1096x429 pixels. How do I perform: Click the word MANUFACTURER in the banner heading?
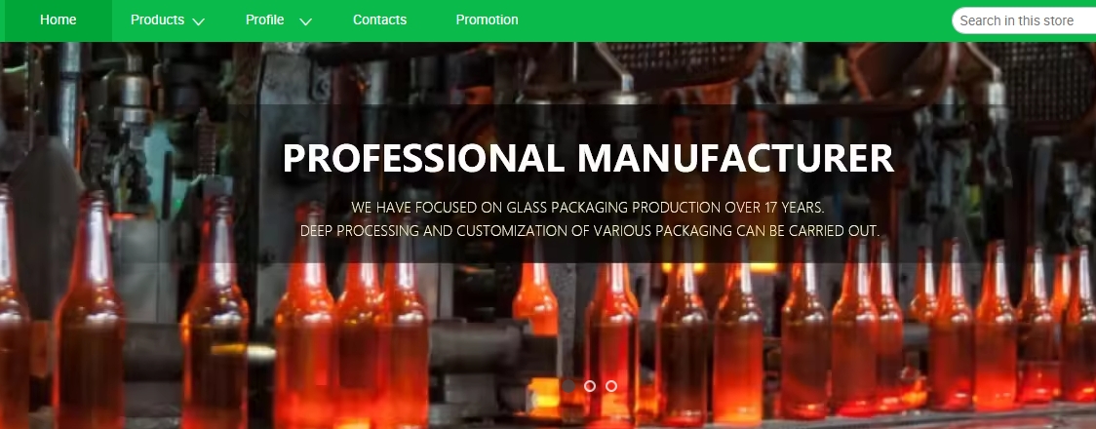[735, 159]
